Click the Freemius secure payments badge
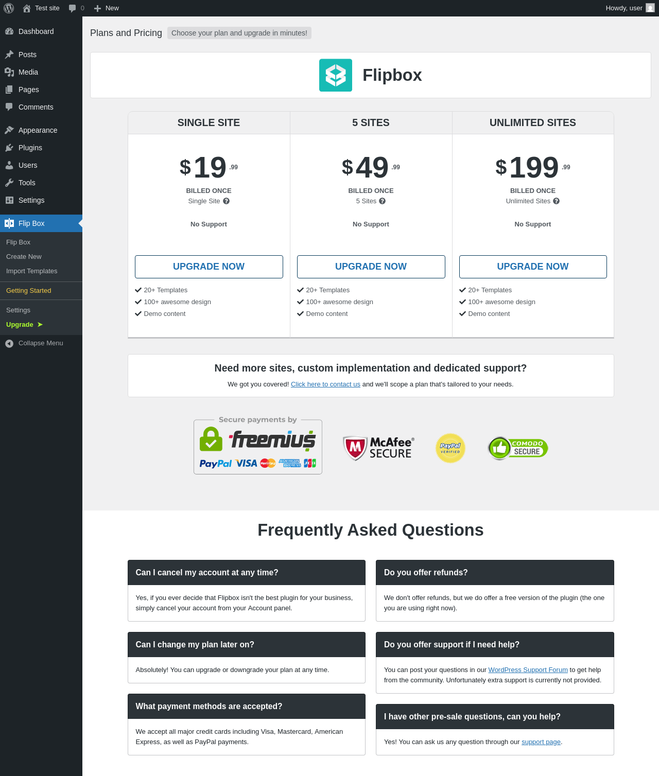This screenshot has height=776, width=659. click(258, 445)
